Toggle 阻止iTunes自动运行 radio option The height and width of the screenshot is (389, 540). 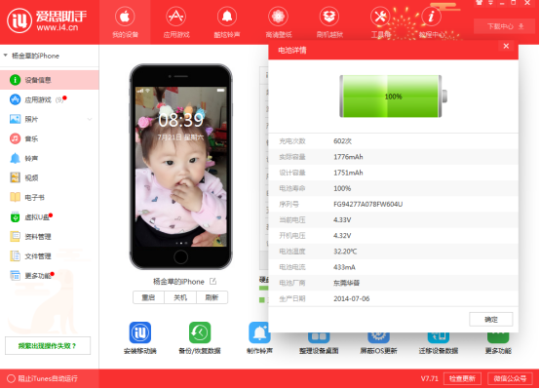(x=11, y=378)
